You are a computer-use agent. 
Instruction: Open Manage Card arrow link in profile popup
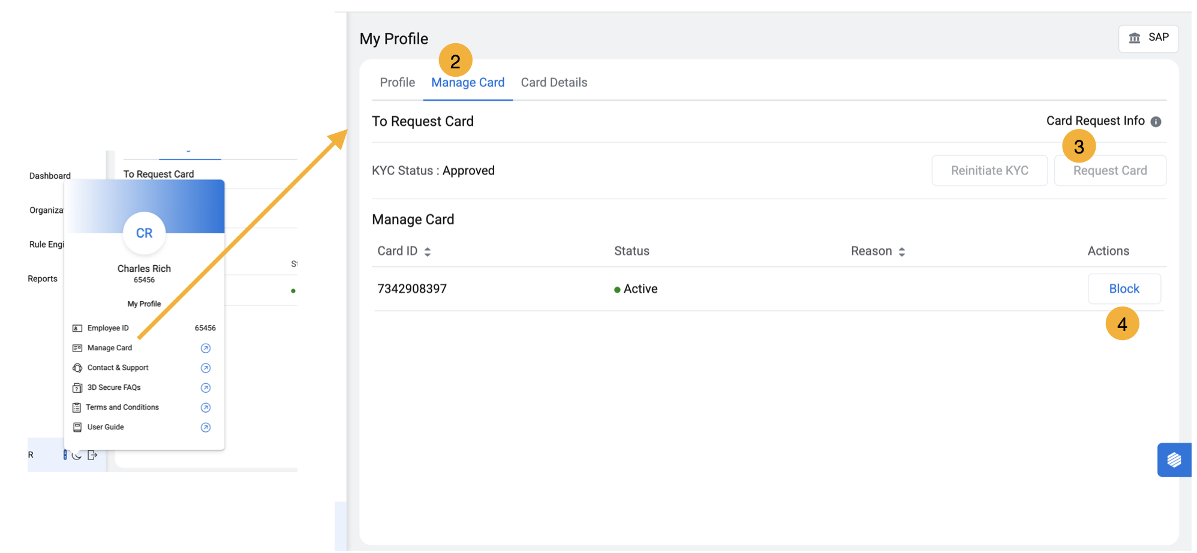205,348
